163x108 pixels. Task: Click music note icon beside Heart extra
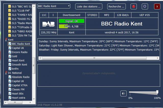coord(10,98)
